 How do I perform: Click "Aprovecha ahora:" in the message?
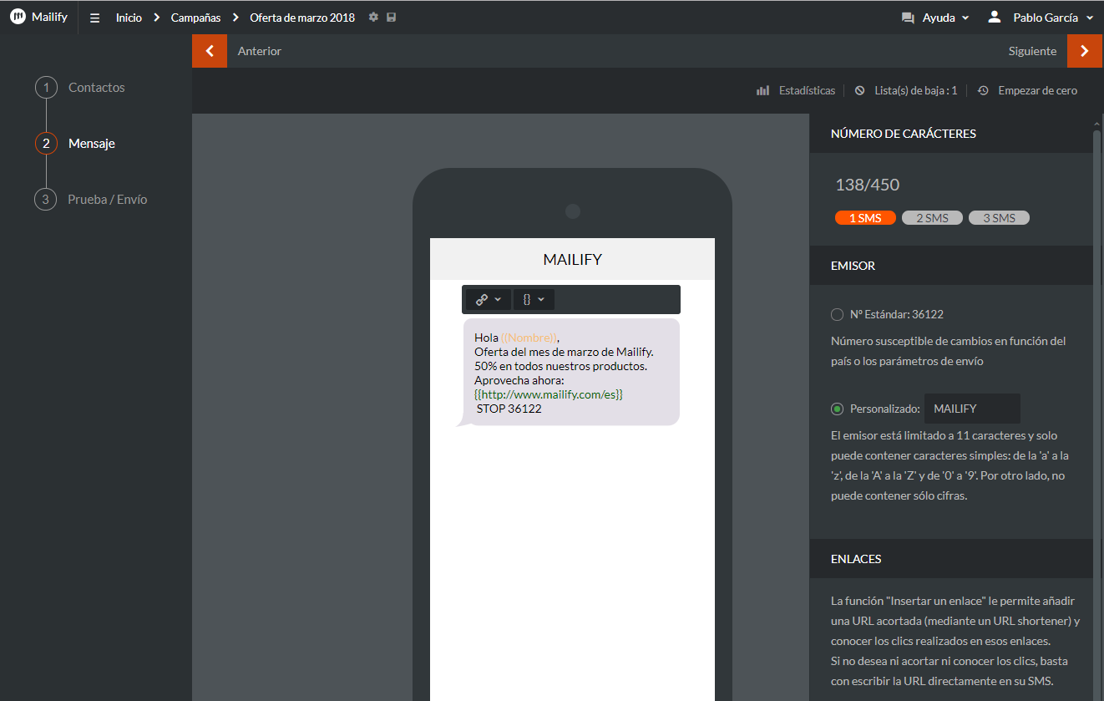519,380
